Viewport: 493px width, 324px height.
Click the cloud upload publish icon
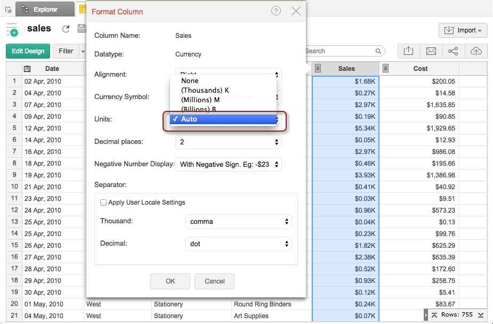pyautogui.click(x=475, y=51)
